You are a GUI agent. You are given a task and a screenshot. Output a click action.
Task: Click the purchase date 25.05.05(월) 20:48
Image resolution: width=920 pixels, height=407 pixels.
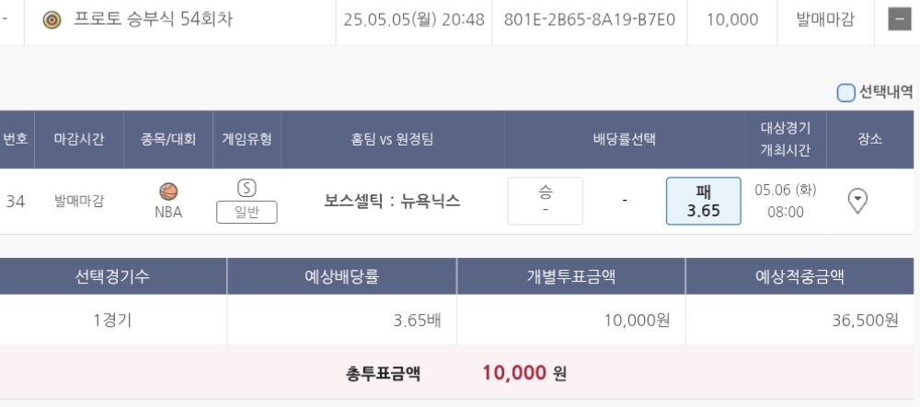(413, 19)
